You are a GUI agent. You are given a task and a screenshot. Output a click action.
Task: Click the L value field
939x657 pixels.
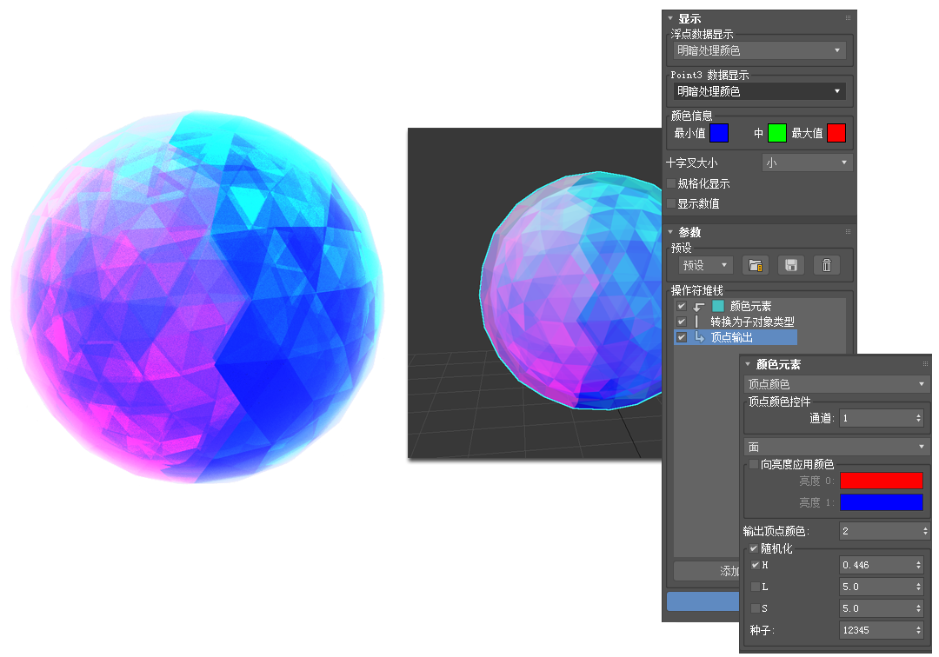876,587
